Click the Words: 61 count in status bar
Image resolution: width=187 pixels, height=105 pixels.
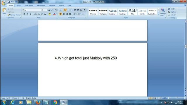coord(15,98)
